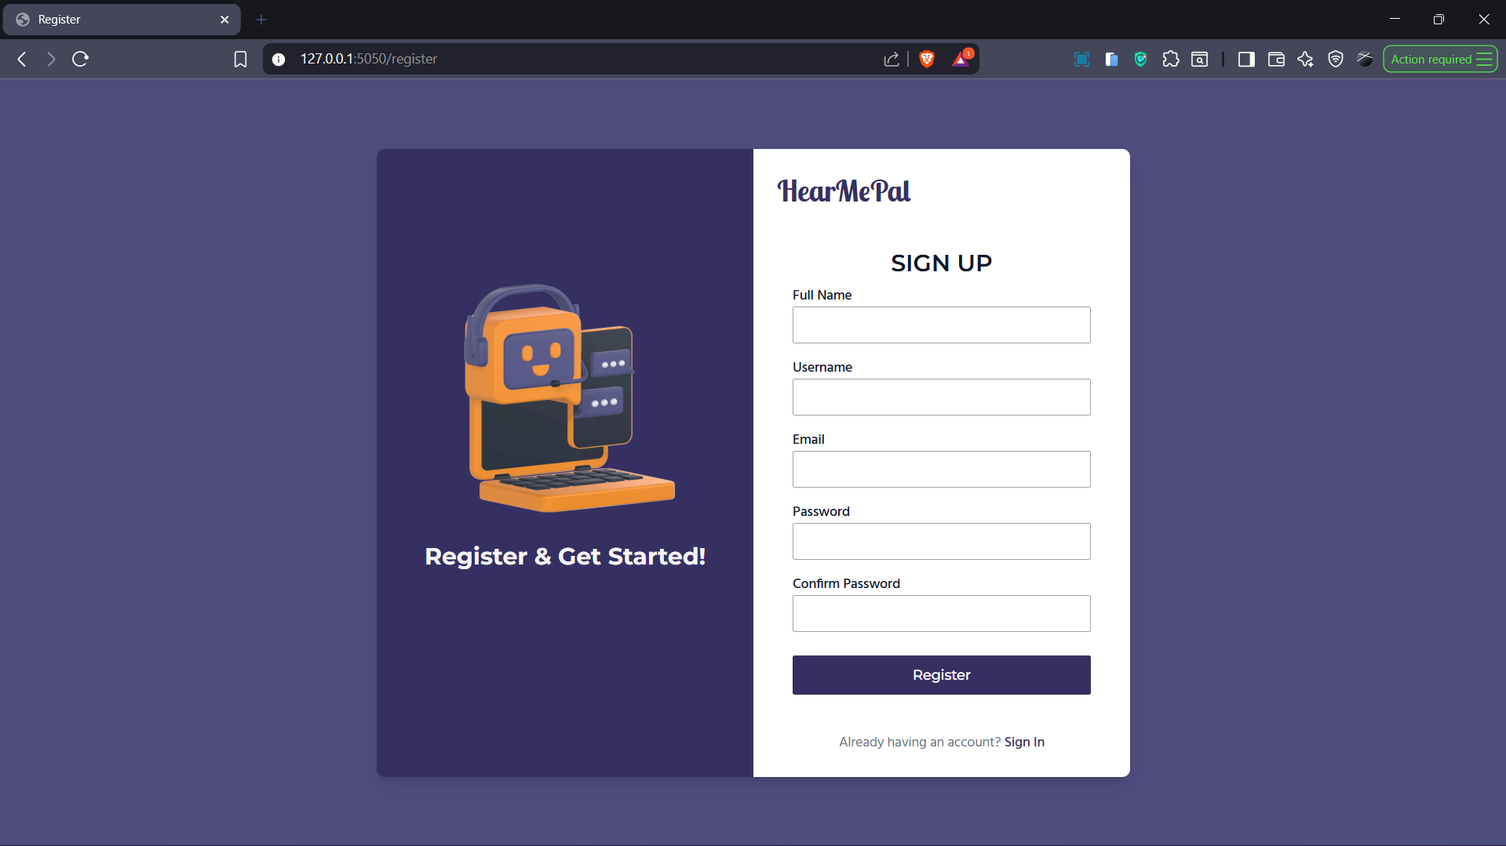Select the Confirm Password field

[941, 613]
